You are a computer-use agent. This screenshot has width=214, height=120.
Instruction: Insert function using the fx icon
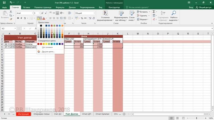click(36, 28)
